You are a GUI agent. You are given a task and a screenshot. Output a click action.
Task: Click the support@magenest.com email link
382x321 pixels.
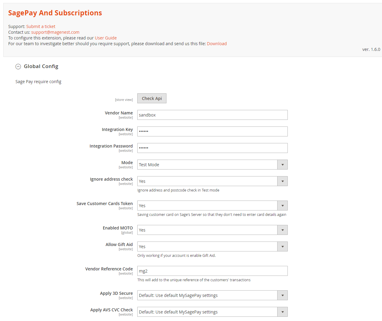pyautogui.click(x=55, y=32)
